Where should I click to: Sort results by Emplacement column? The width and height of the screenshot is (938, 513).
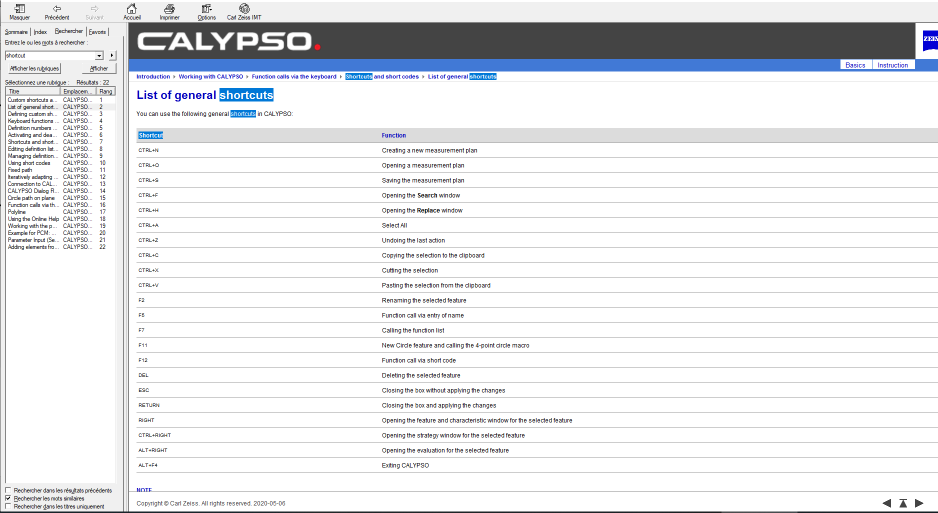coord(78,91)
